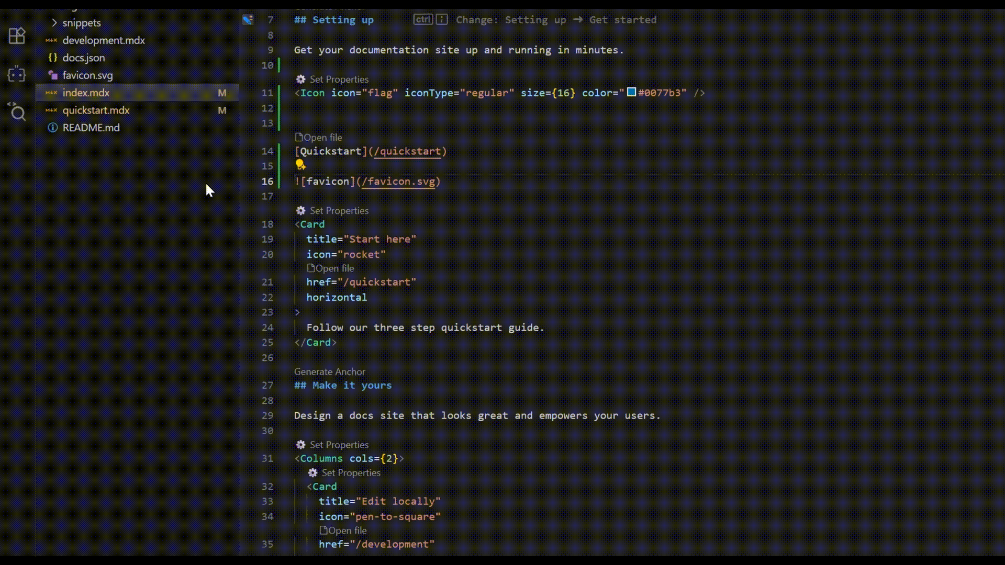Click the /quickstart link on line 14
Image resolution: width=1005 pixels, height=565 pixels.
point(407,152)
